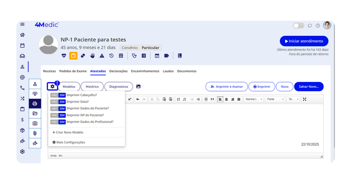Select Mais Configurações in the settings menu
The height and width of the screenshot is (184, 351).
tap(69, 142)
